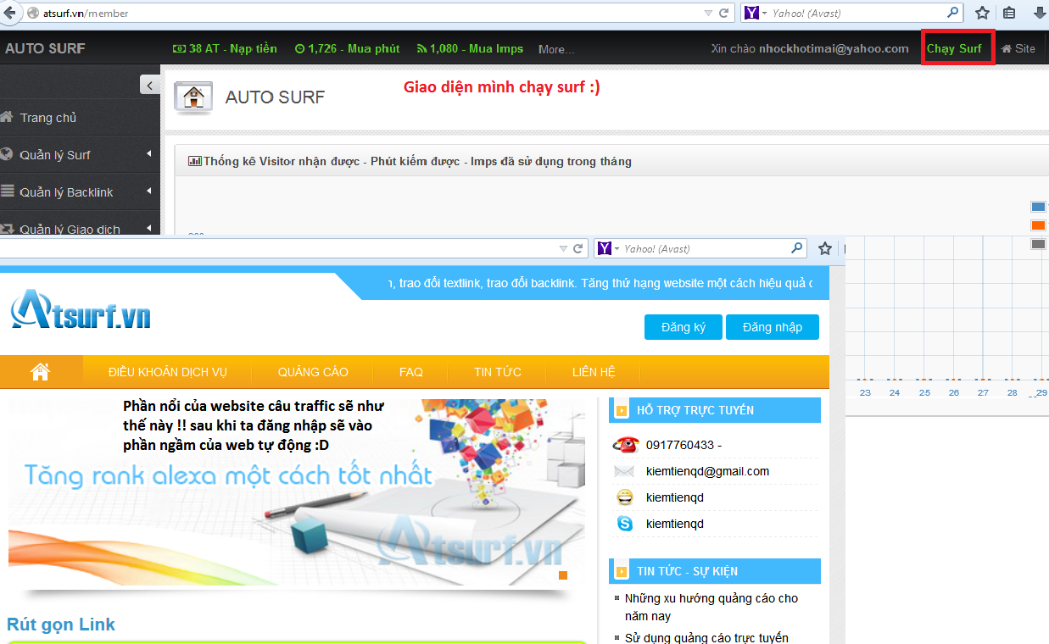
Task: Click the envelope icon next to kiemtienqd@gmail.com
Action: pos(625,471)
